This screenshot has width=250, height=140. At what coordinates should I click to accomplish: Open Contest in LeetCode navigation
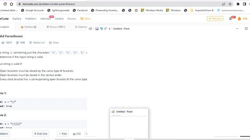click(59, 19)
